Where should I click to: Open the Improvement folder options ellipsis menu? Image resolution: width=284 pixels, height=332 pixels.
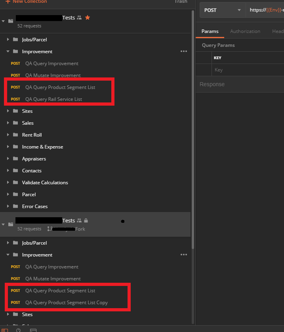pyautogui.click(x=183, y=51)
